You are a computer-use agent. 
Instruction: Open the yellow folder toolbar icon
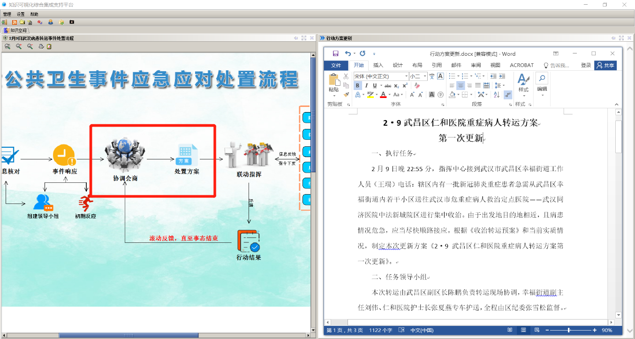[22, 22]
